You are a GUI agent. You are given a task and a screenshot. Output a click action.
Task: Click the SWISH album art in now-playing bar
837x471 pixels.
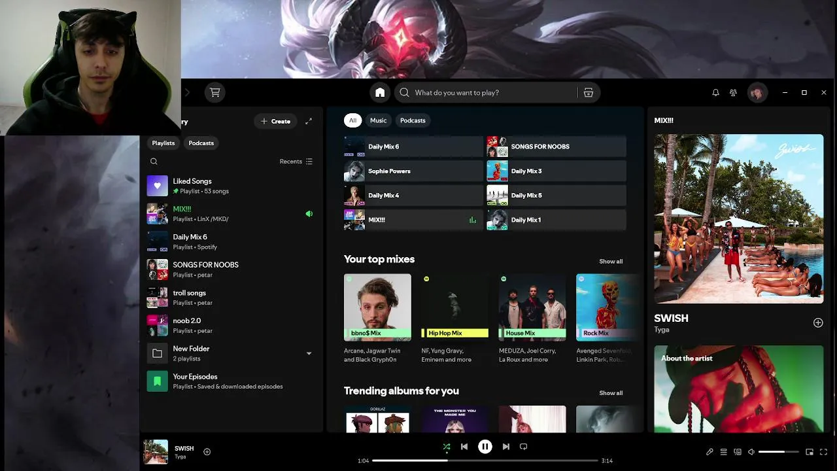click(156, 451)
